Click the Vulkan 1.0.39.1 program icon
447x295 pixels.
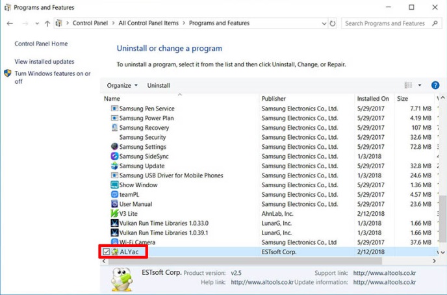[114, 233]
